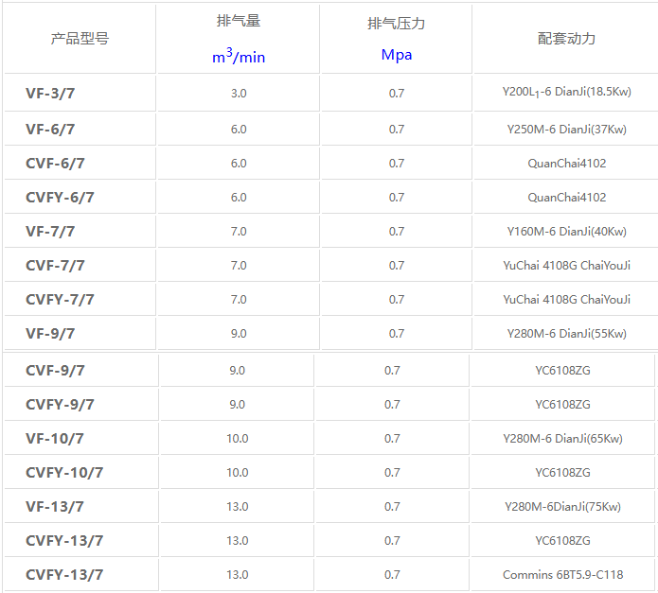This screenshot has height=593, width=658.
Task: Select the Y280M-6DianJi(75Kw) power entry
Action: click(562, 506)
